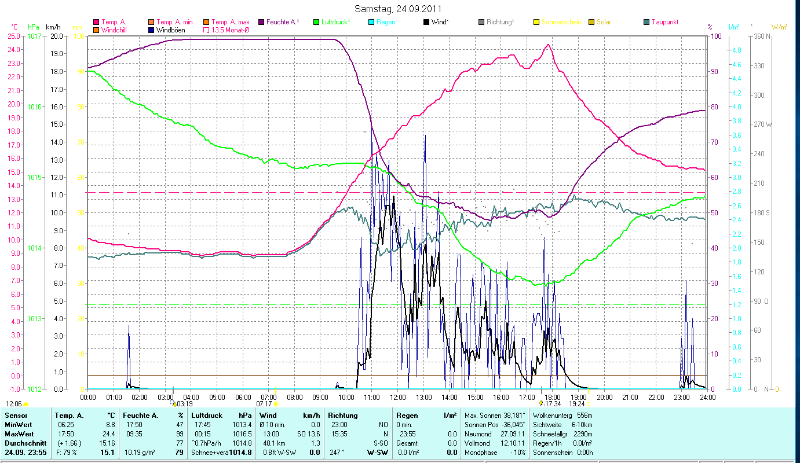Click the Temp. A. legend color square

[96, 22]
